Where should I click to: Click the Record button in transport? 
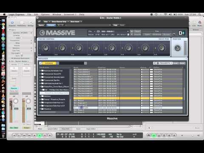[50, 135]
